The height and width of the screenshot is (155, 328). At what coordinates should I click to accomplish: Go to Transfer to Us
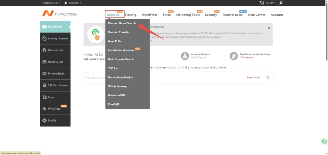coord(232,15)
